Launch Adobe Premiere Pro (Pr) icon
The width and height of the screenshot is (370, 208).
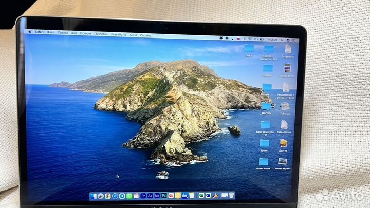point(143,196)
